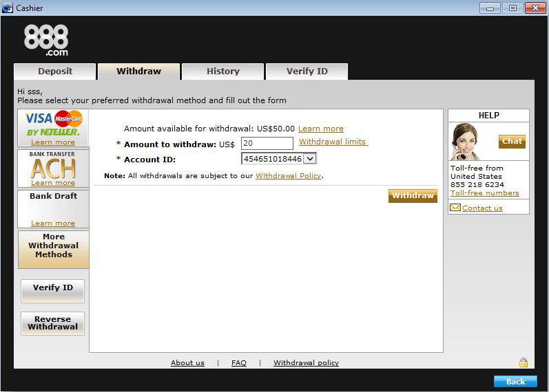Click the 855 218 6234 phone number
This screenshot has height=392, width=549.
tap(477, 184)
